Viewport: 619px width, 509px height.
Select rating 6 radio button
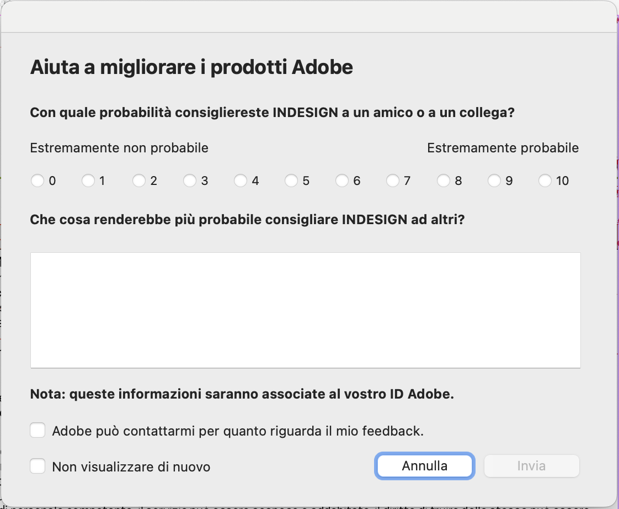[x=342, y=181]
